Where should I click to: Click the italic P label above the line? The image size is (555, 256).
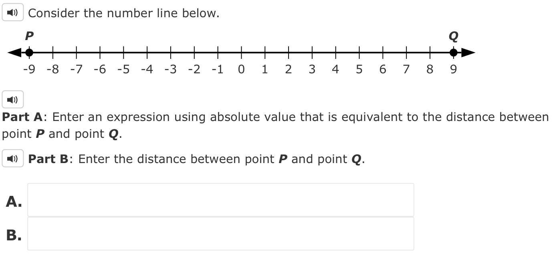click(29, 36)
